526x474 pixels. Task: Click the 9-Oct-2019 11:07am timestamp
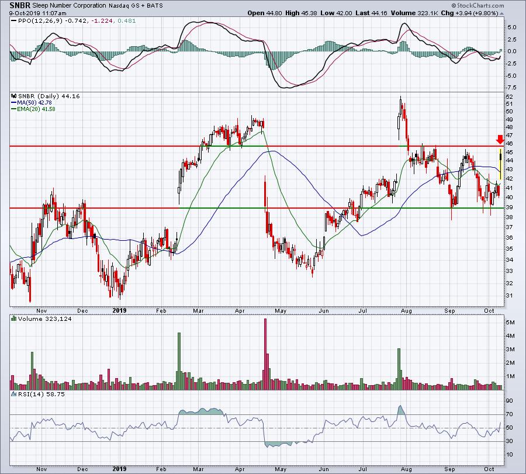38,13
